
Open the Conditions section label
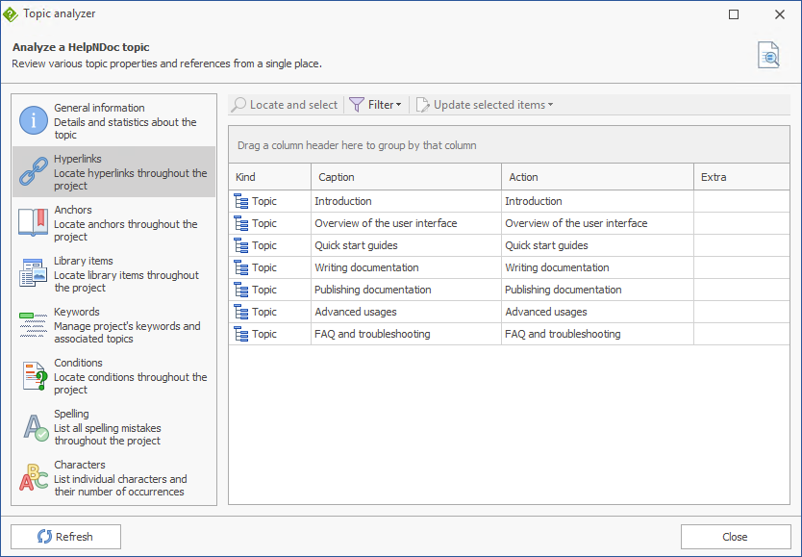[78, 363]
